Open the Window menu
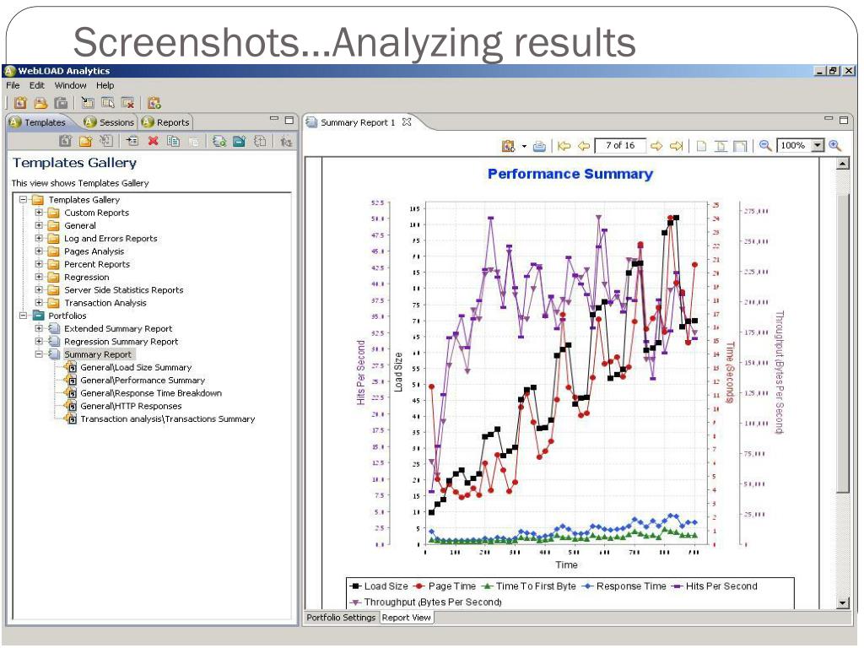This screenshot has height=648, width=864. (70, 85)
